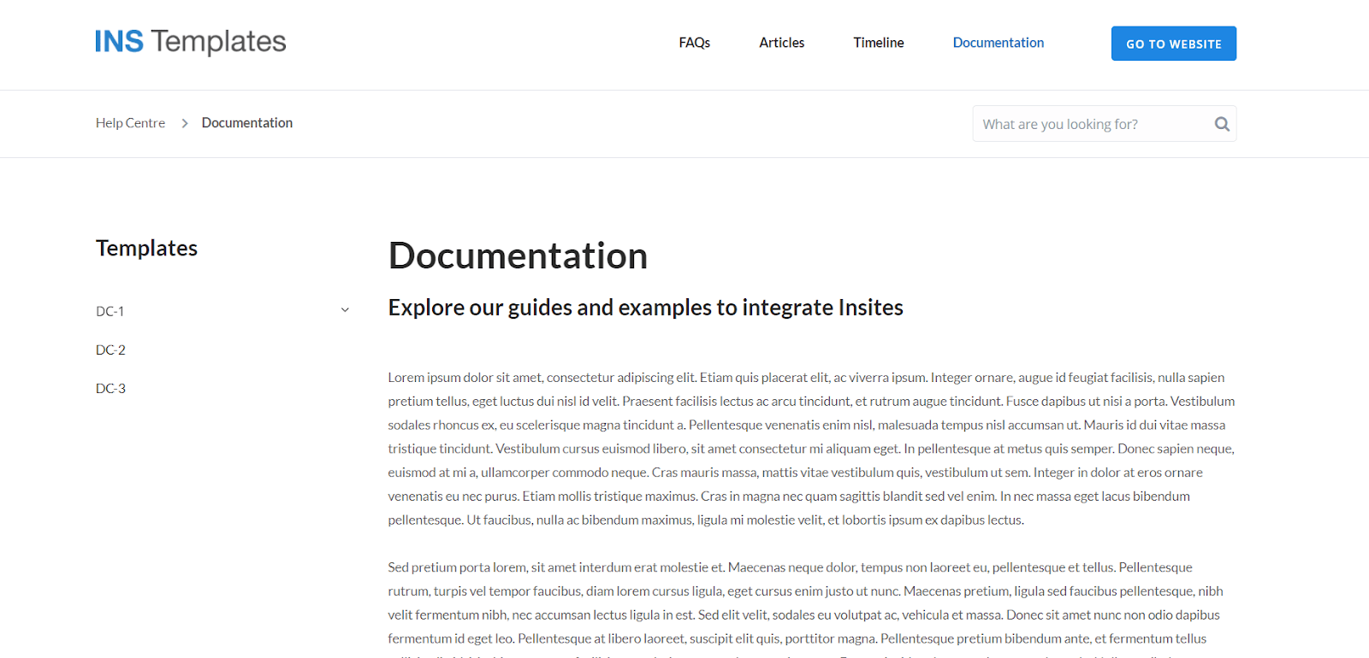The width and height of the screenshot is (1369, 658).
Task: Click the 'Explore our guides' subheading
Action: tap(645, 308)
